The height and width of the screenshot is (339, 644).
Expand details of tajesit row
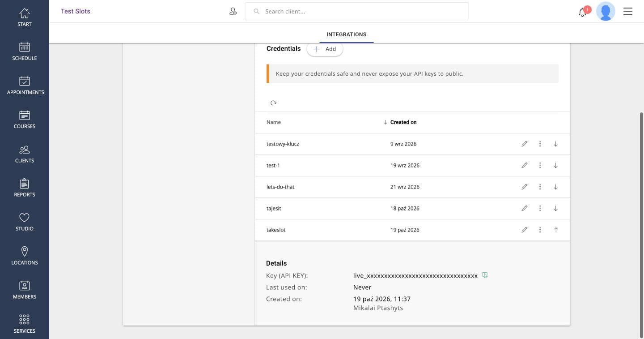556,208
